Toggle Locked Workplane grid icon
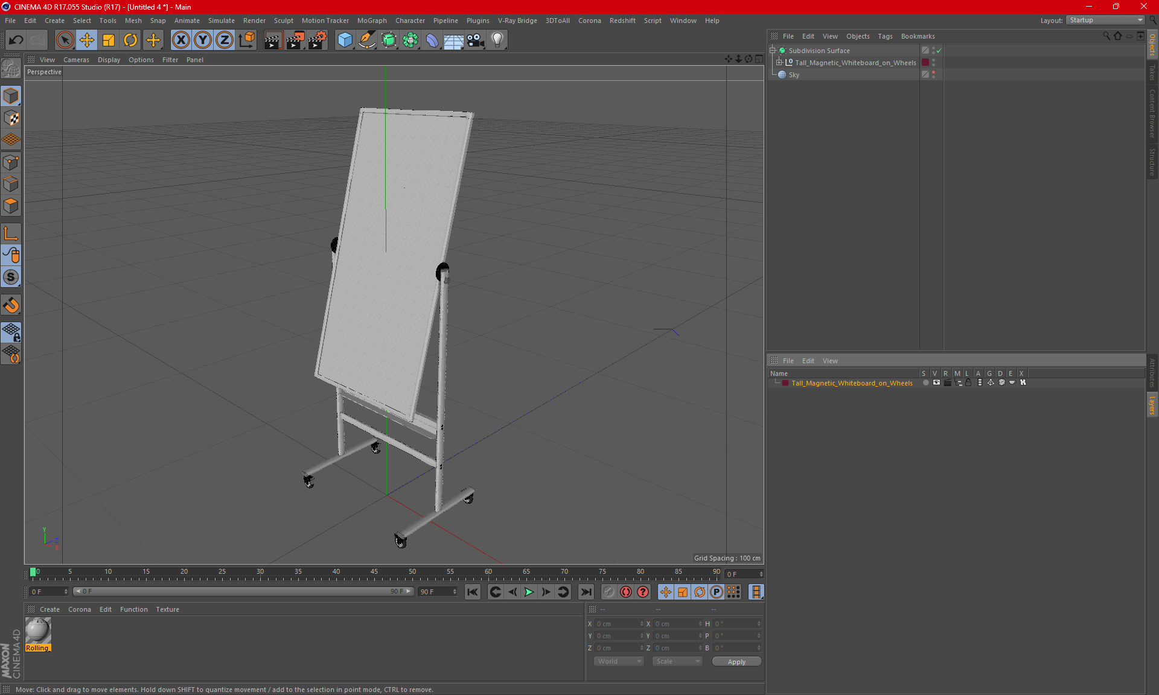This screenshot has height=695, width=1159. coord(11,332)
